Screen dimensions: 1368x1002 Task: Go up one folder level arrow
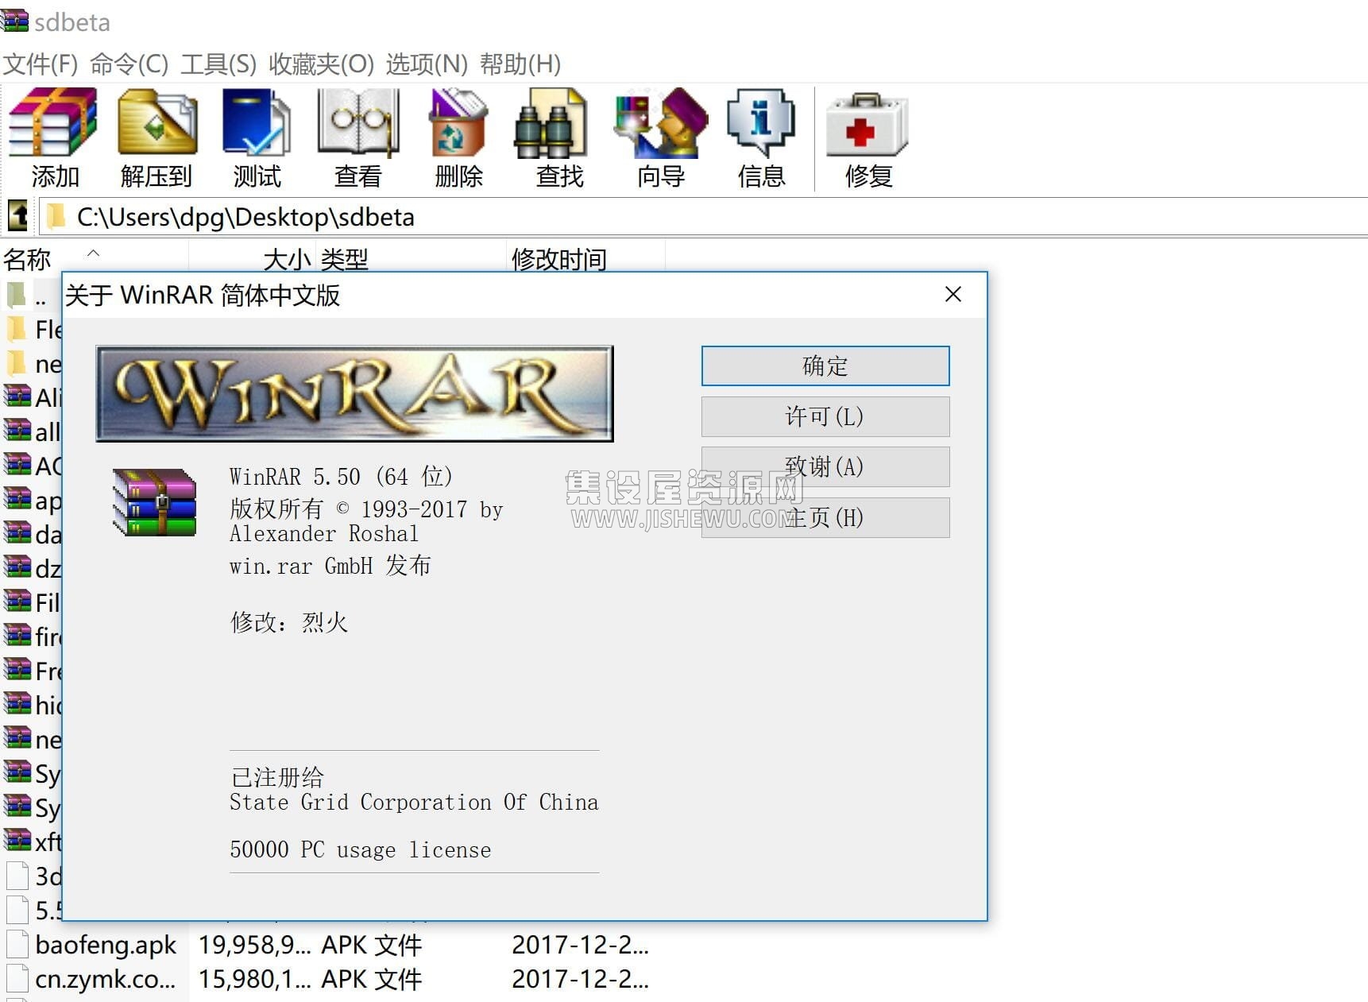point(17,216)
